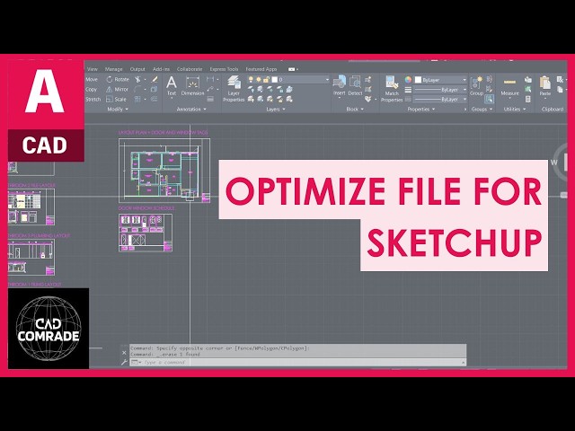Expand the Annotation panel arrow

click(205, 110)
